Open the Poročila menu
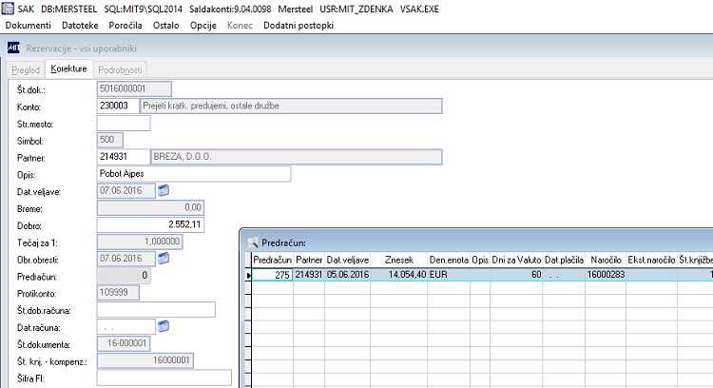The image size is (713, 388). [125, 26]
